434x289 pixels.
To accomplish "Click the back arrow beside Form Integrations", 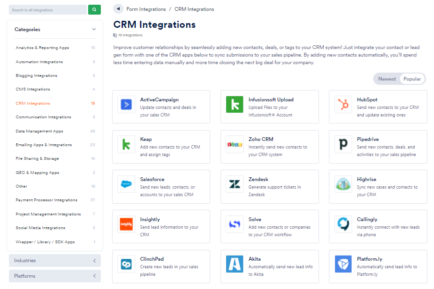I will click(x=118, y=9).
